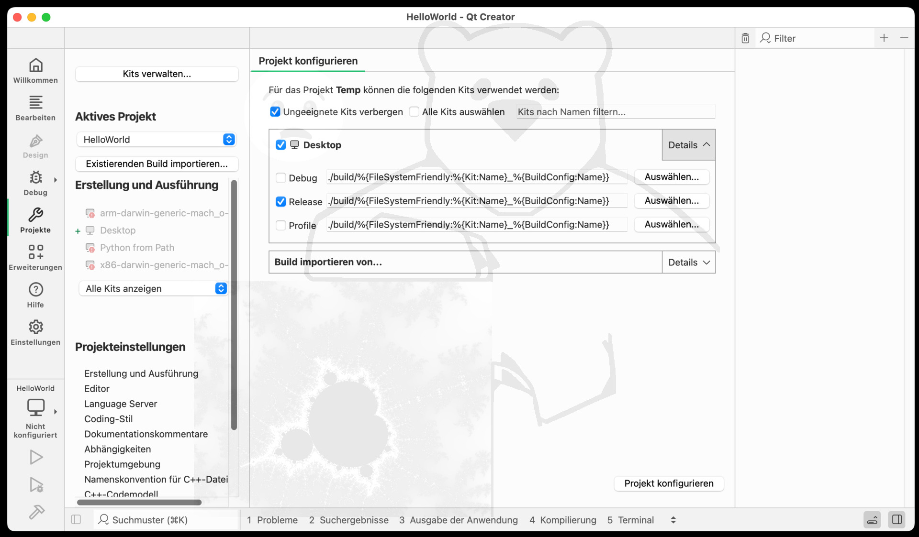This screenshot has height=537, width=919.
Task: Collapse Desktop kit Details
Action: 689,145
